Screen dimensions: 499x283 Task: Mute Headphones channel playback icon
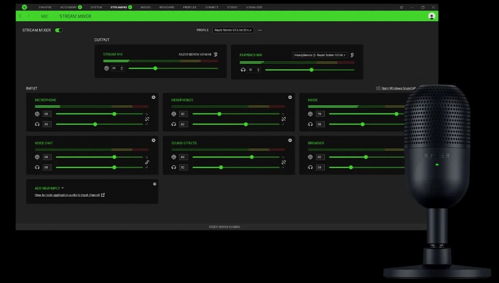click(174, 124)
